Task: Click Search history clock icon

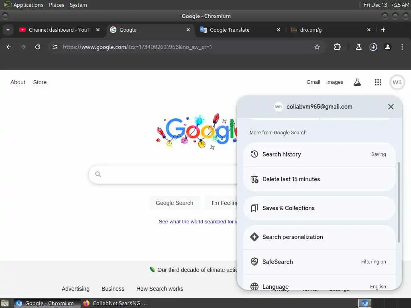Action: coord(254,154)
